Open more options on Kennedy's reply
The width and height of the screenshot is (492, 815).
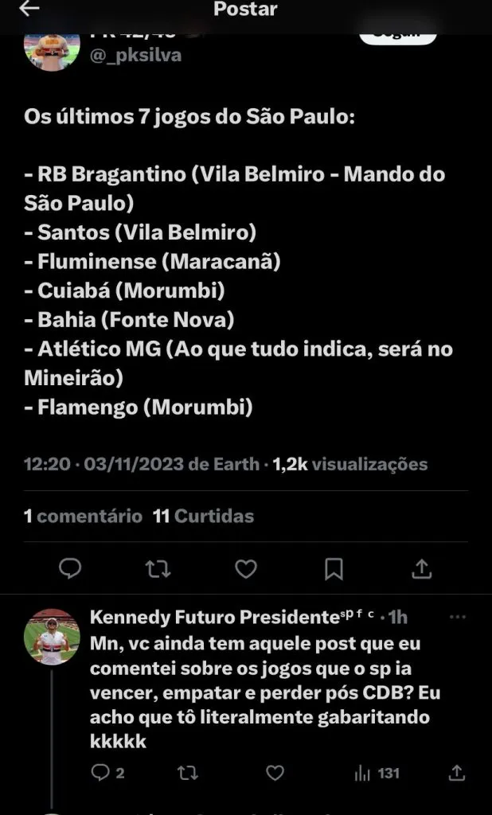click(458, 618)
